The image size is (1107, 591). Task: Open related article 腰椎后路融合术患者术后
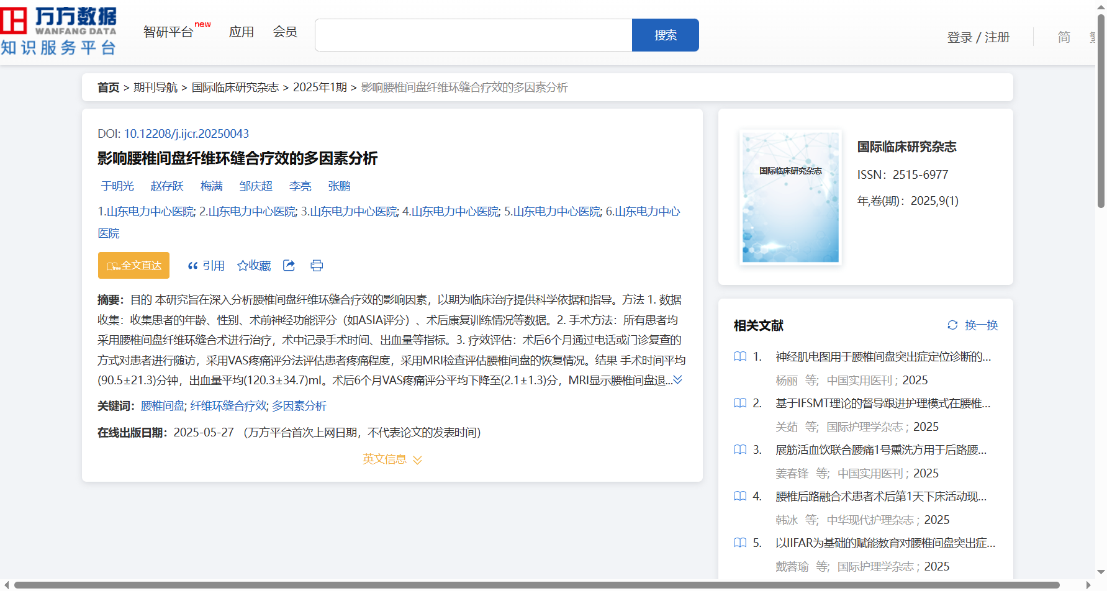[881, 496]
